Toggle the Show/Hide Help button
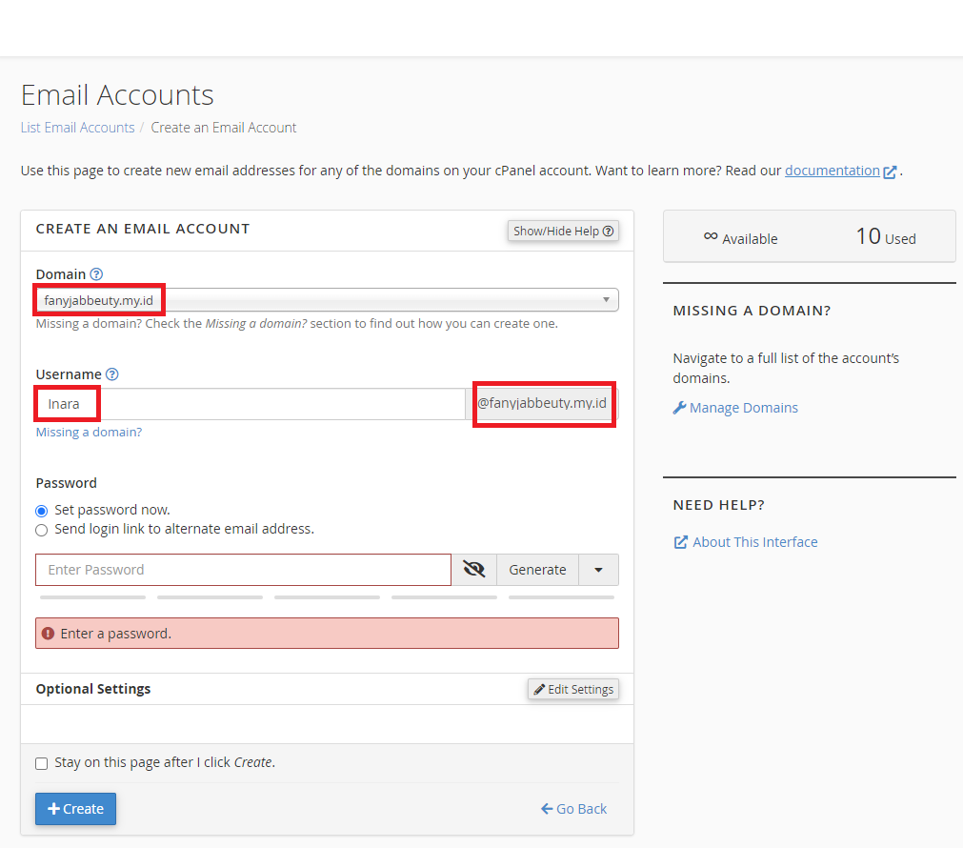This screenshot has height=848, width=963. (563, 231)
